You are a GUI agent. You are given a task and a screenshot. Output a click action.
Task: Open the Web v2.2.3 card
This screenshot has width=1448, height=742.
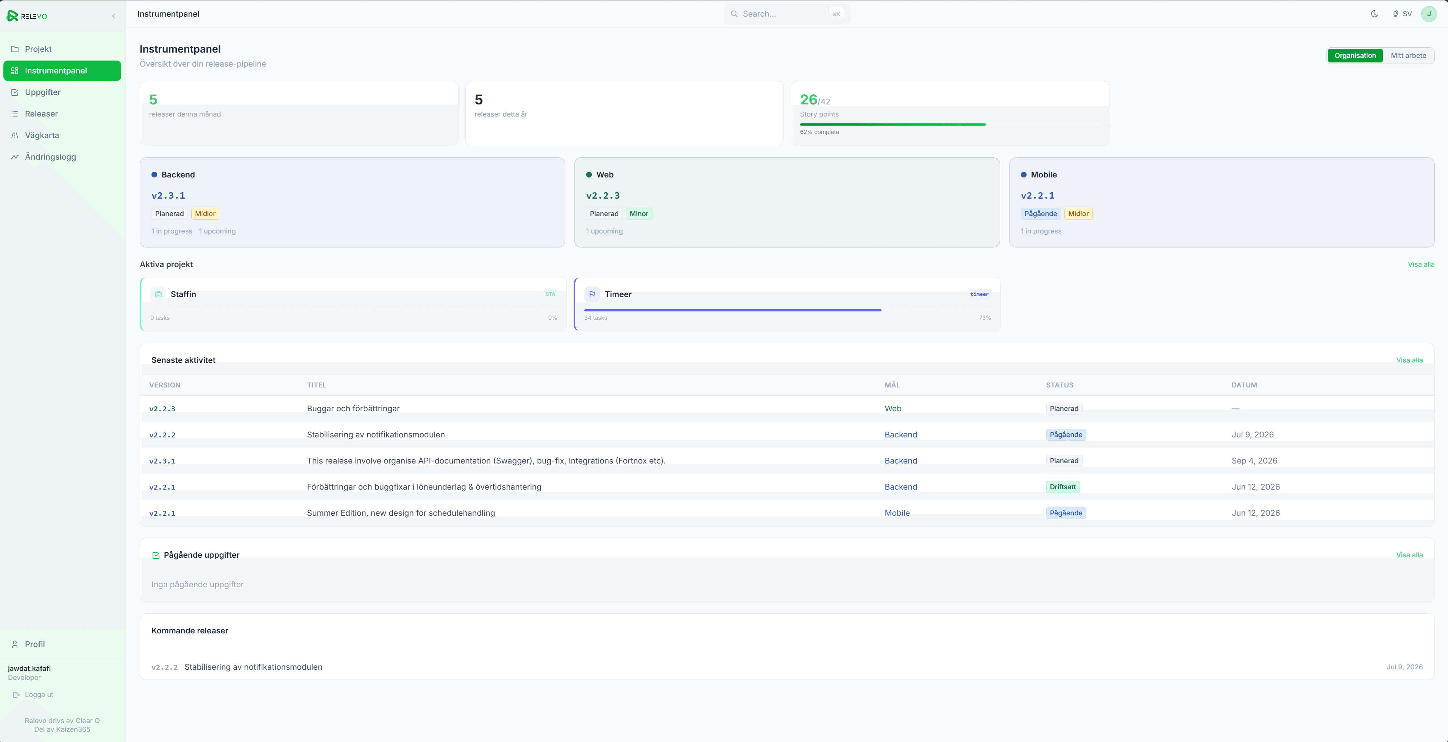(787, 202)
